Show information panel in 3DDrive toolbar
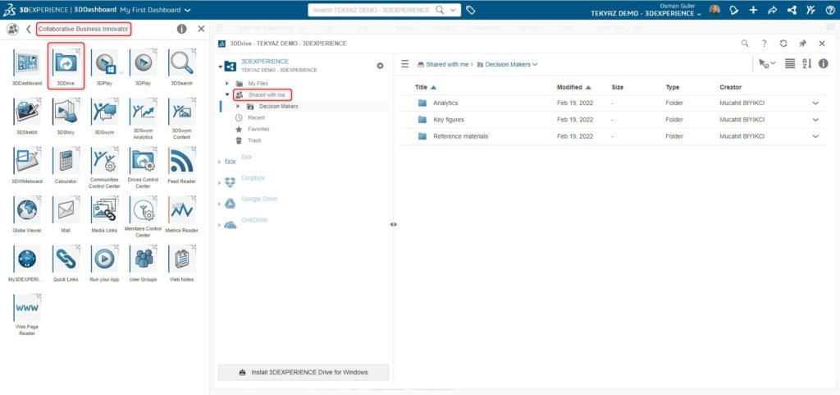The image size is (840, 395). [824, 63]
